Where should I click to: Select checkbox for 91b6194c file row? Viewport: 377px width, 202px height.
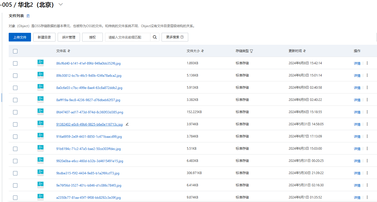15,149
